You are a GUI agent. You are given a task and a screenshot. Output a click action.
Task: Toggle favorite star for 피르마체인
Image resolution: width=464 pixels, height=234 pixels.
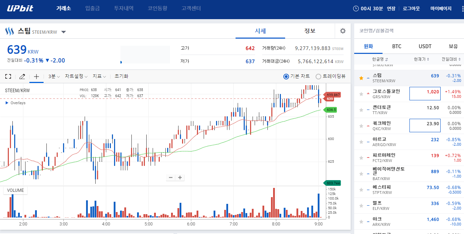(361, 158)
